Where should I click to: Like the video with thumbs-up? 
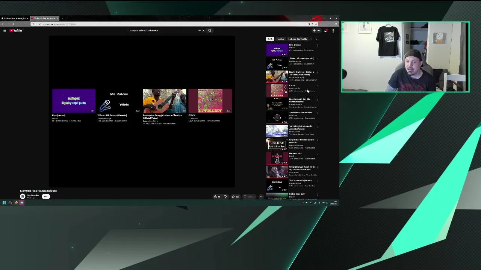(217, 196)
